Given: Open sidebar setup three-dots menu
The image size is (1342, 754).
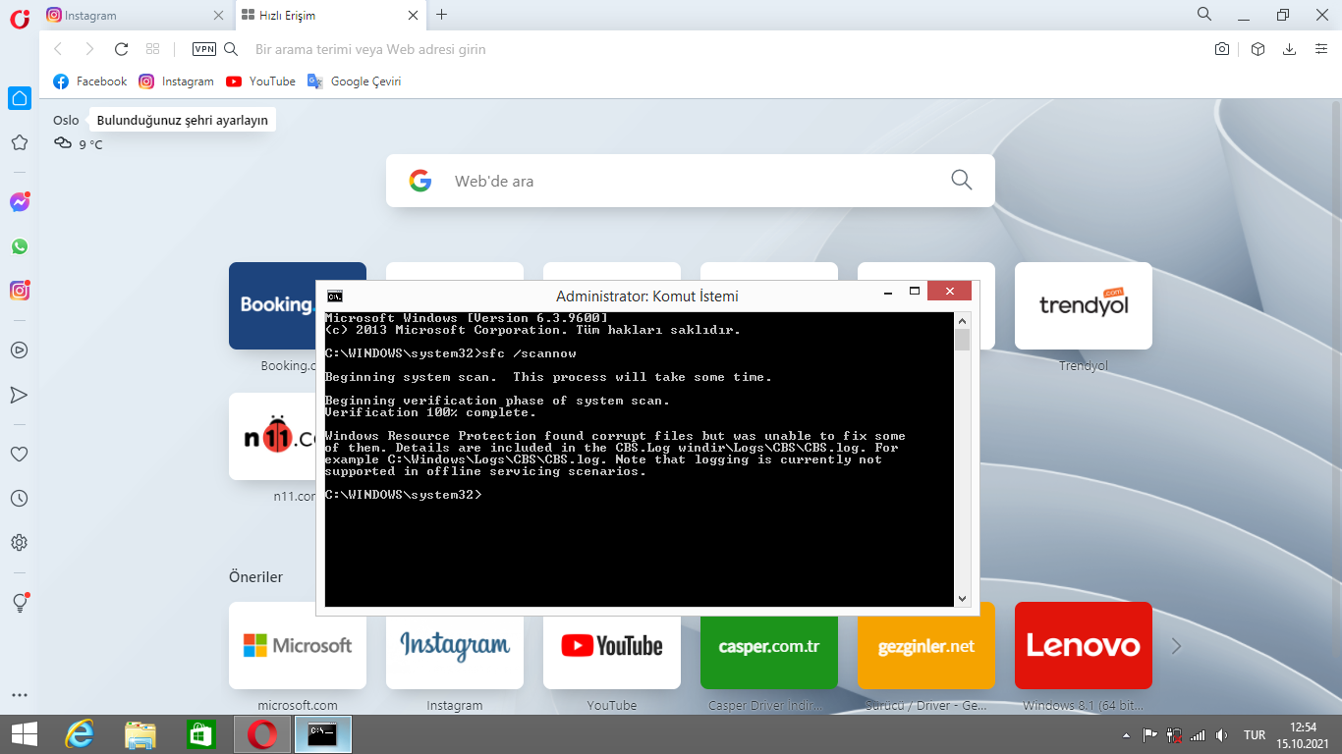Looking at the screenshot, I should click(20, 695).
